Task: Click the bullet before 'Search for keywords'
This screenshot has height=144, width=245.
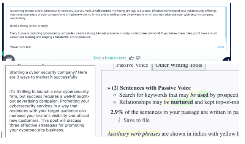Action: click(x=115, y=95)
